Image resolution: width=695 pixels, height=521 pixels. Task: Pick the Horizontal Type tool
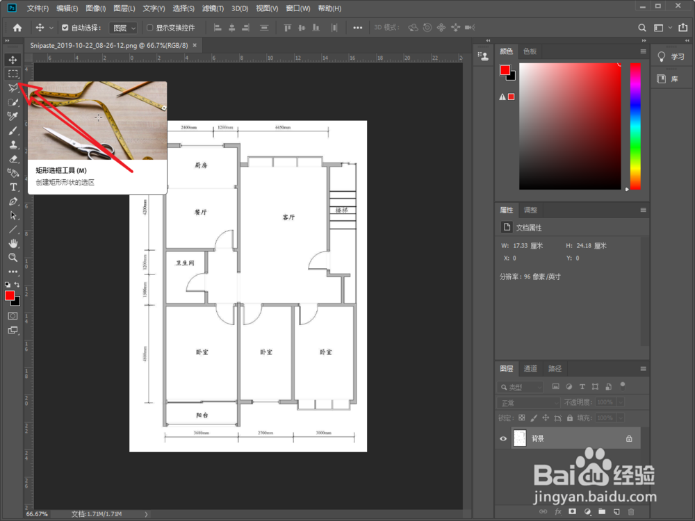click(x=13, y=187)
